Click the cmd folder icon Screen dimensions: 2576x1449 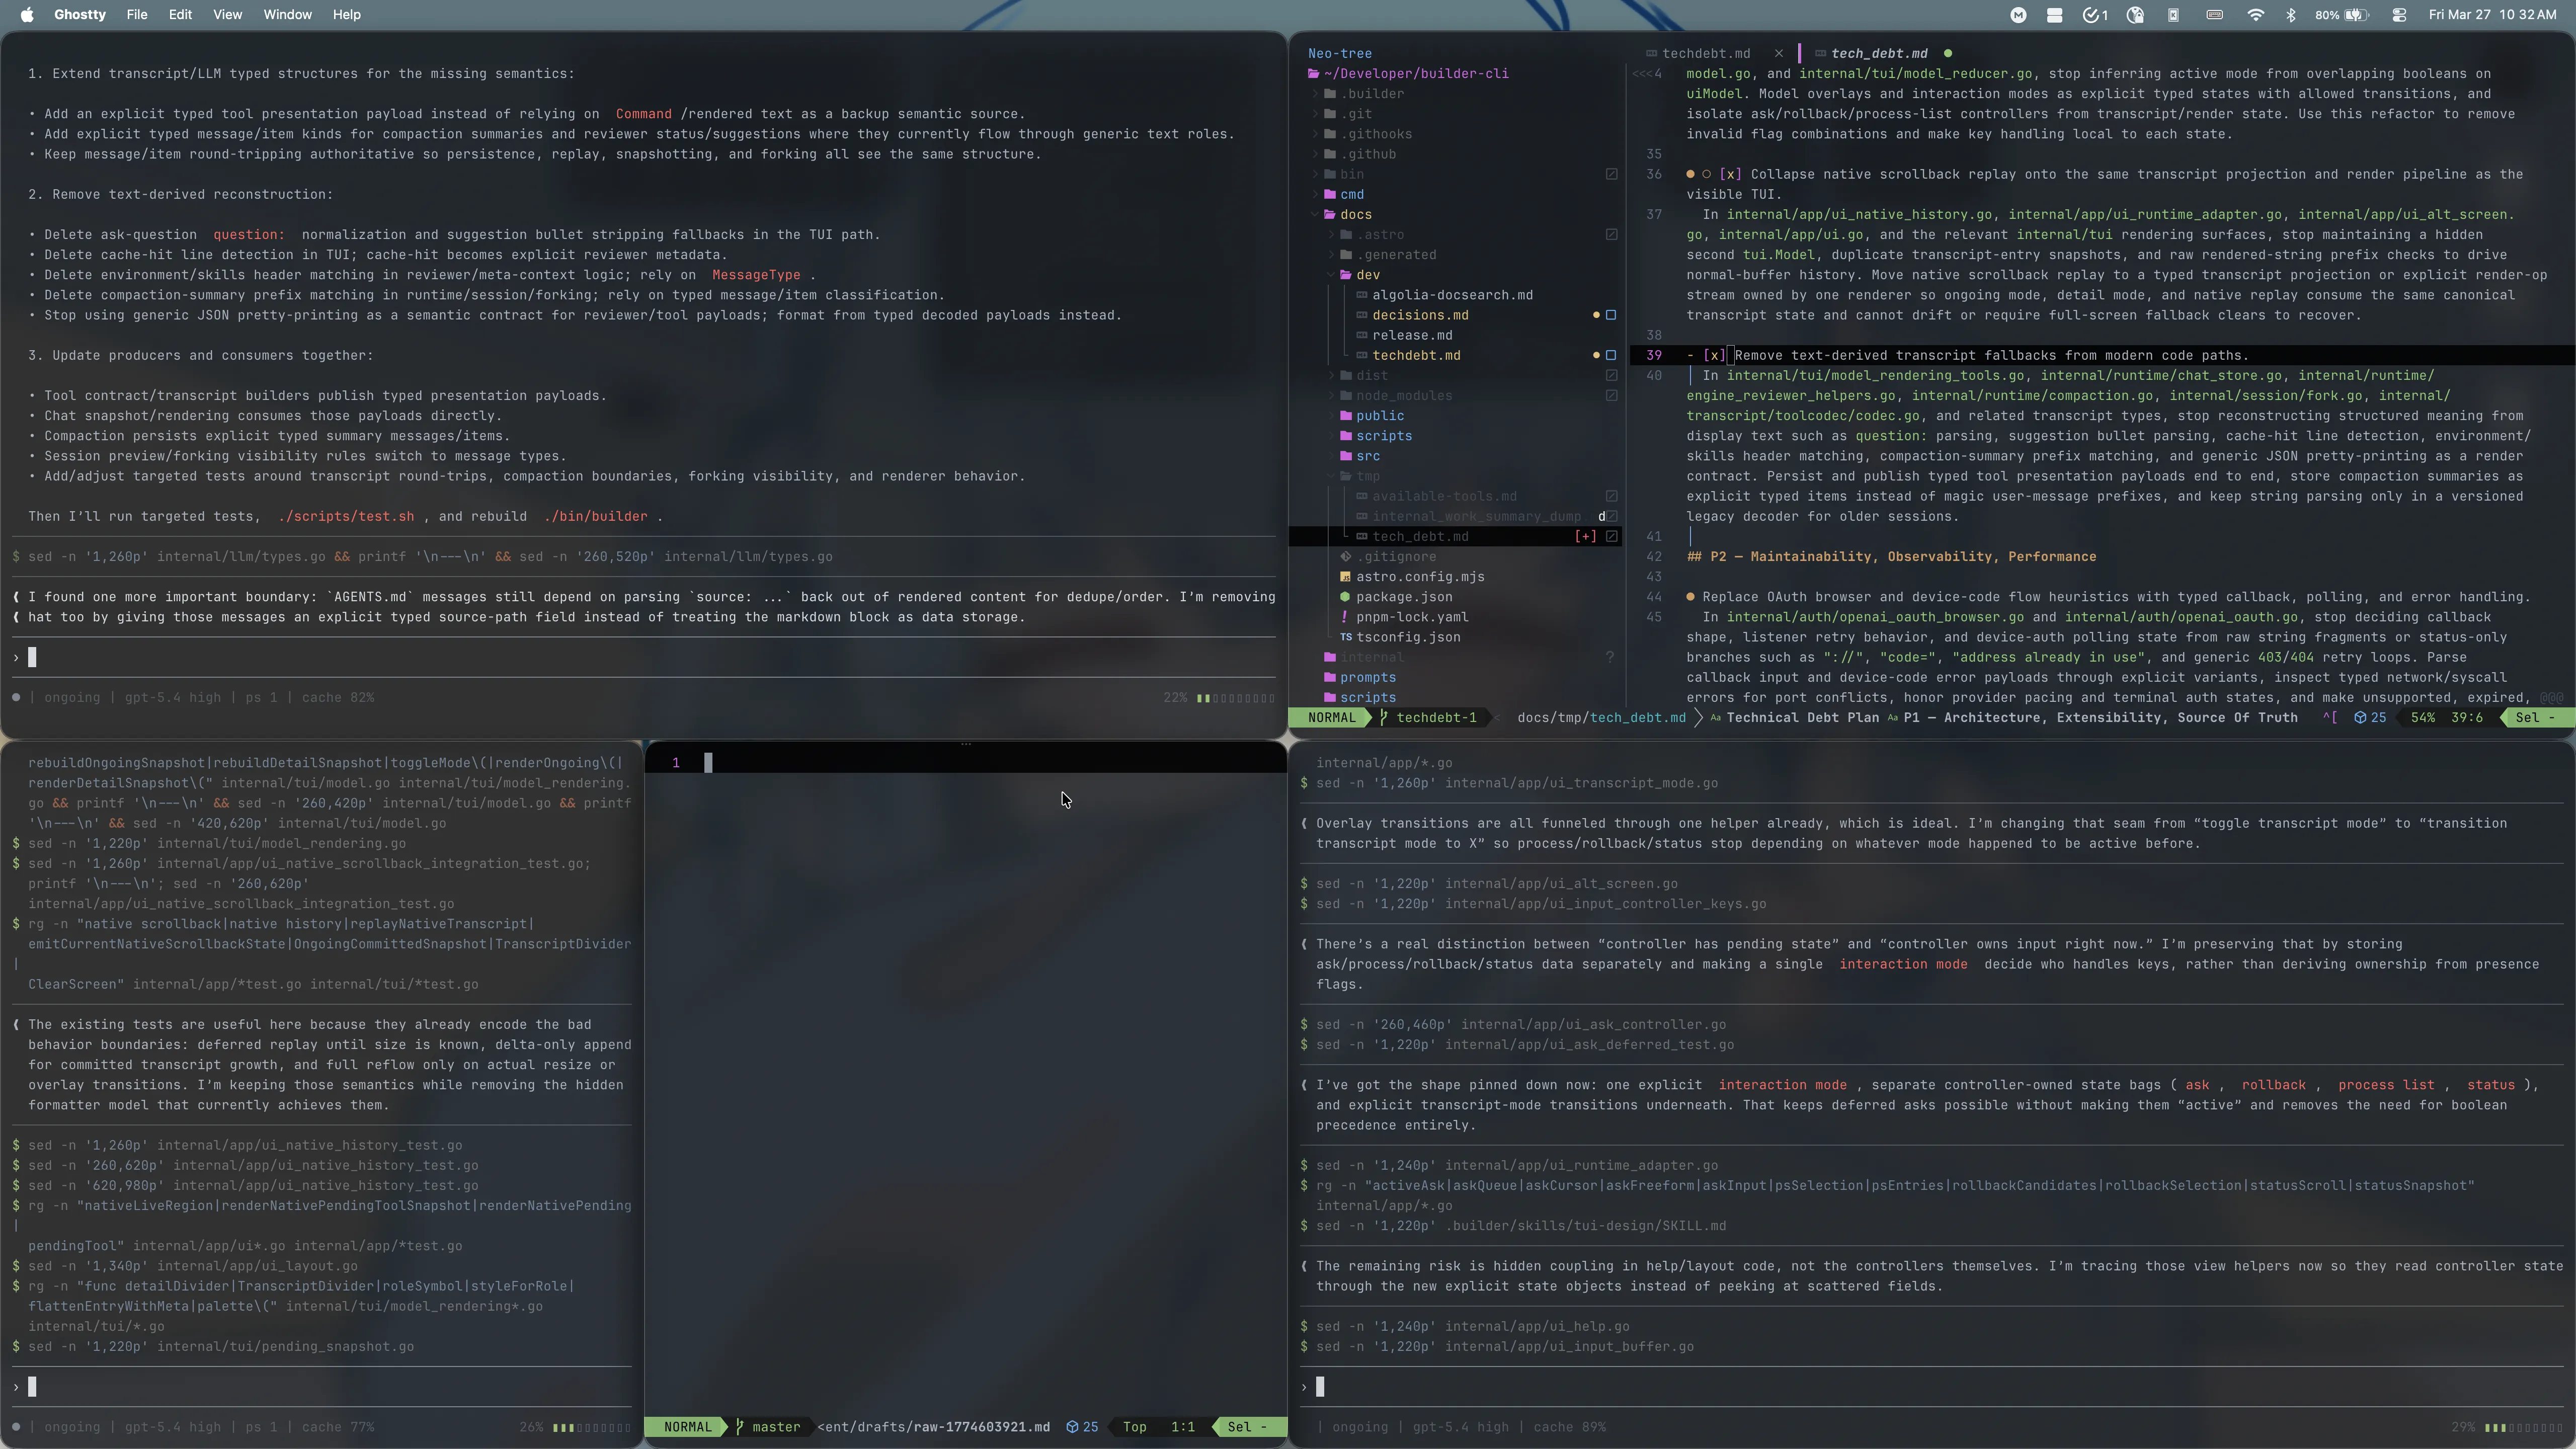(x=1330, y=194)
